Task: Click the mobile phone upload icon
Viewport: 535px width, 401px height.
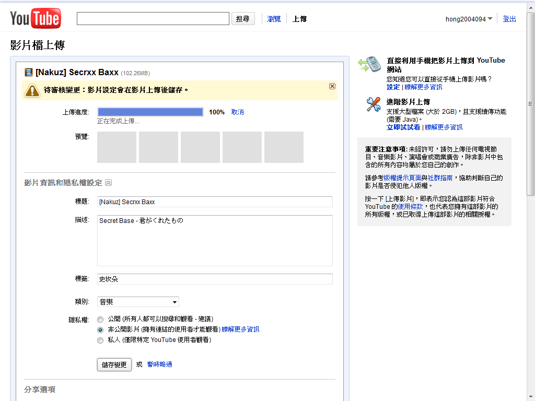Action: (x=370, y=64)
